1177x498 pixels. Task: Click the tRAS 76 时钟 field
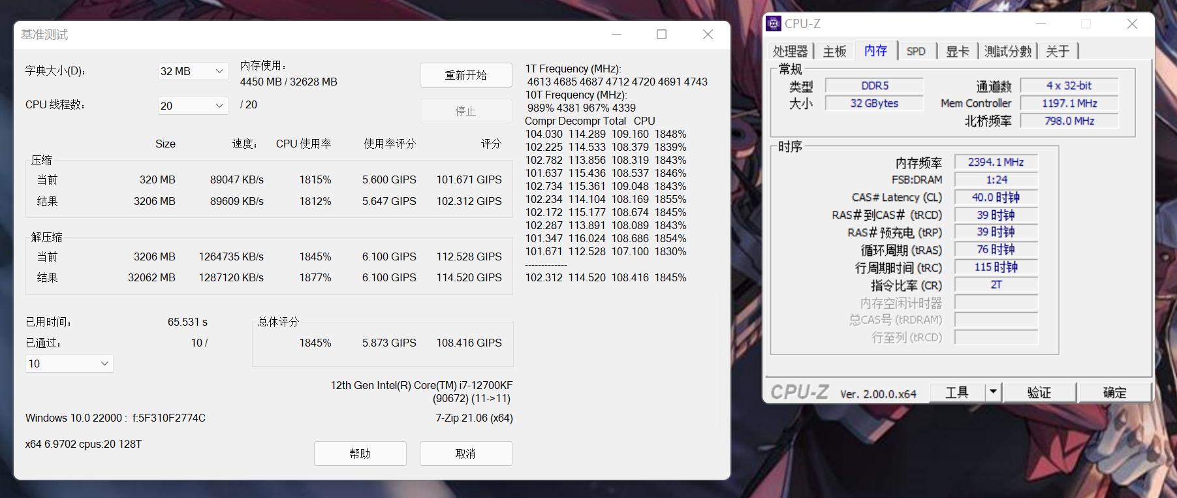[x=996, y=249]
